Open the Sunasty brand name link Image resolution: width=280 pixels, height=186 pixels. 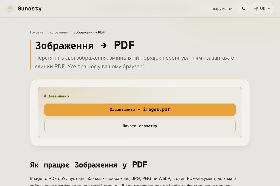30,9
